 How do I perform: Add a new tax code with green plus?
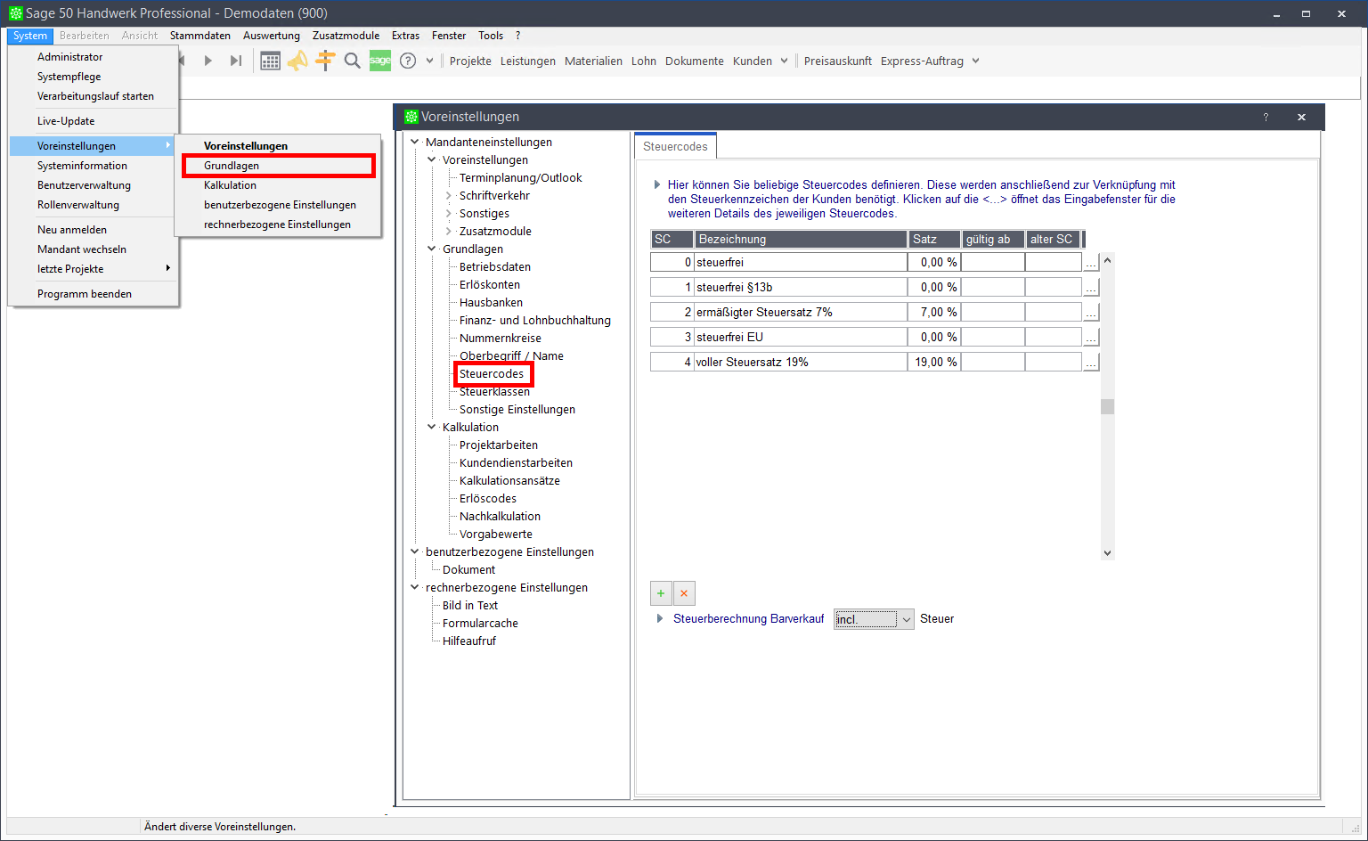[x=661, y=593]
